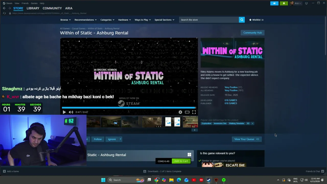Click the announcements megaphone icon
Image resolution: width=327 pixels, height=184 pixels.
click(274, 3)
